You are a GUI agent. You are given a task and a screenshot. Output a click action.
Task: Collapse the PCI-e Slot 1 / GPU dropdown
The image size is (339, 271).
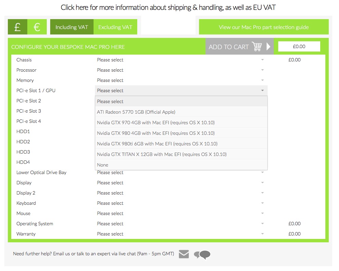click(x=181, y=90)
